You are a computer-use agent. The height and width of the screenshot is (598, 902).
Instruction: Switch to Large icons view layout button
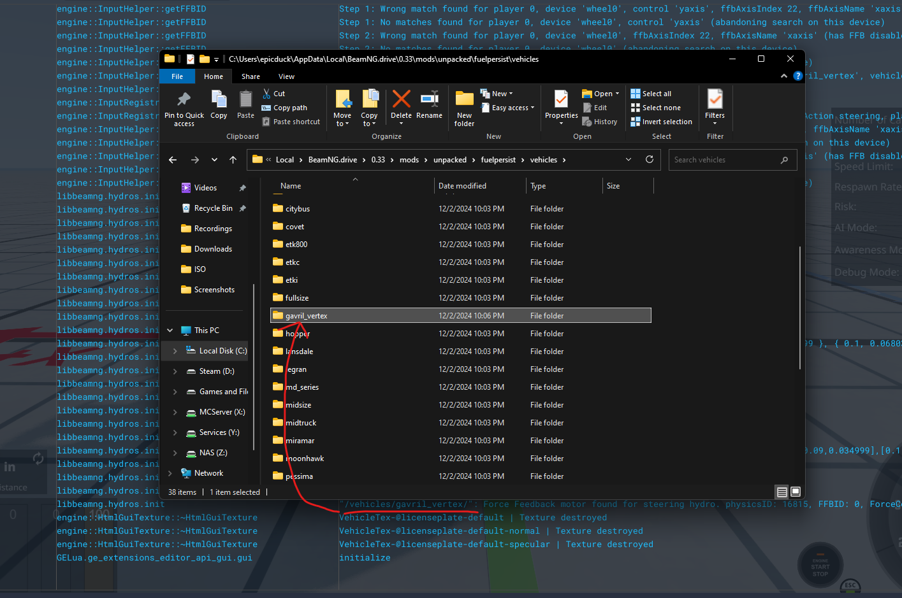[796, 492]
